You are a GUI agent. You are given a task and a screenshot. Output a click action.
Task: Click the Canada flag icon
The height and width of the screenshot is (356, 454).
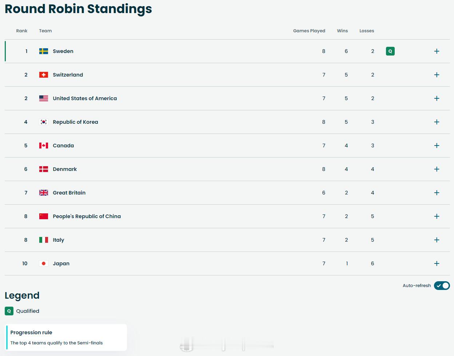(x=44, y=146)
